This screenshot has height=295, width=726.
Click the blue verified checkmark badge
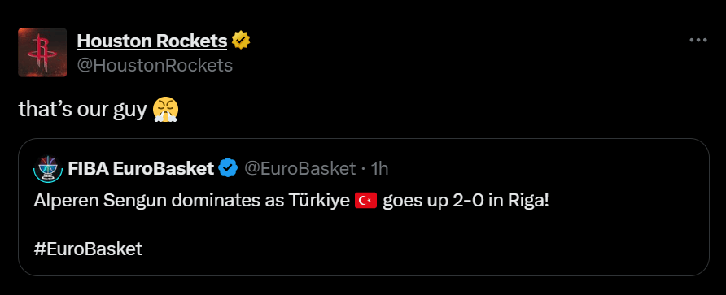[x=228, y=168]
